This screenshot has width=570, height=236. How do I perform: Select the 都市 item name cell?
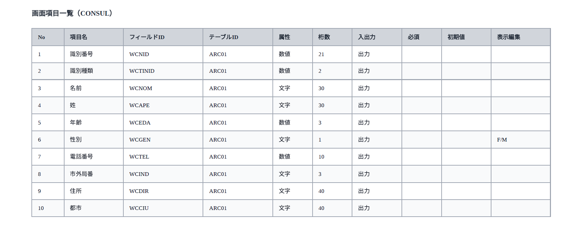coord(94,208)
